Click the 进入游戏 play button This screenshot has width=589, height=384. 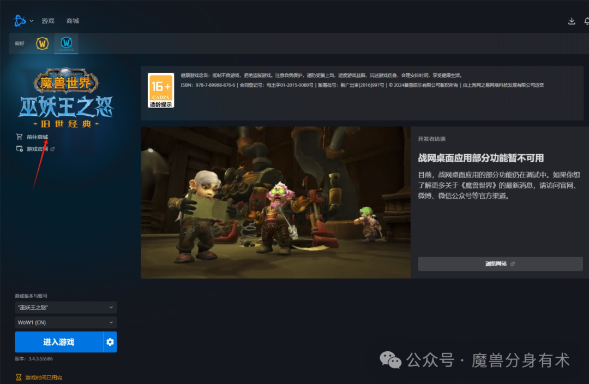tap(59, 342)
